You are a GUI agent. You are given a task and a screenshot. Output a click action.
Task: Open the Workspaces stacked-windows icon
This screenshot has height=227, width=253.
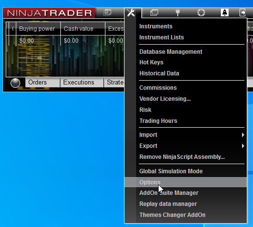click(154, 12)
